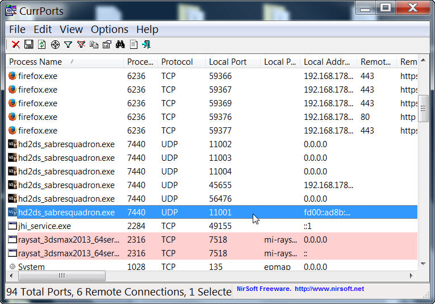Select hd2ds_sabresquadron.exe row with port 11003
Image resolution: width=435 pixels, height=304 pixels.
[x=212, y=158]
